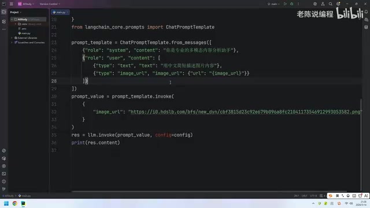
Task: Open the taskbar clock and date
Action: (x=361, y=203)
